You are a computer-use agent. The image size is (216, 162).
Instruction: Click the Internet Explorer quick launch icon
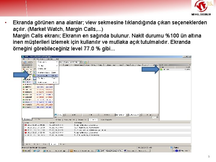[x=34, y=151]
